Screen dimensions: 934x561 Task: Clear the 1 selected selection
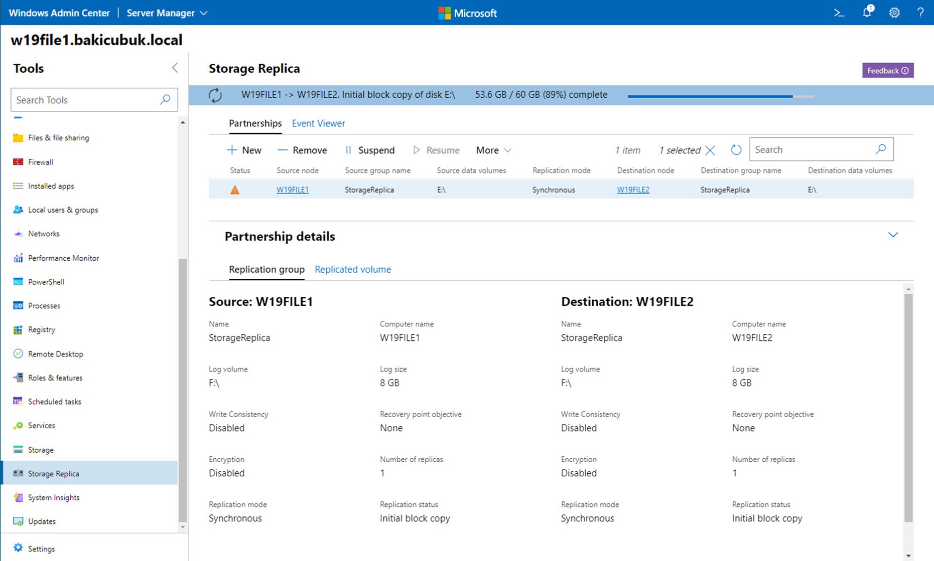[710, 150]
